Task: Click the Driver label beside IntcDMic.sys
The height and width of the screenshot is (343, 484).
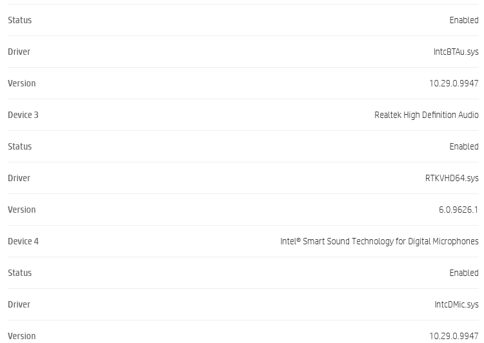Action: tap(19, 304)
